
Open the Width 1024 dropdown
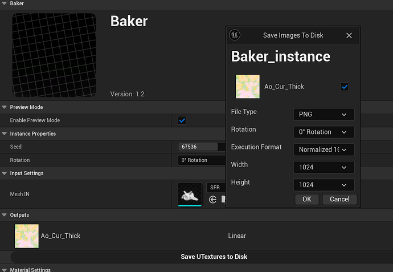[324, 167]
